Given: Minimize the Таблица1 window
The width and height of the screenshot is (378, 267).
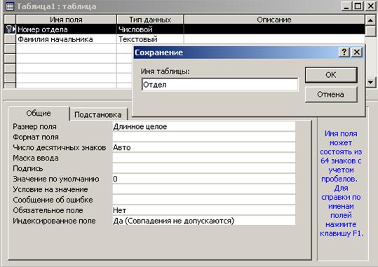Looking at the screenshot, I should point(346,6).
